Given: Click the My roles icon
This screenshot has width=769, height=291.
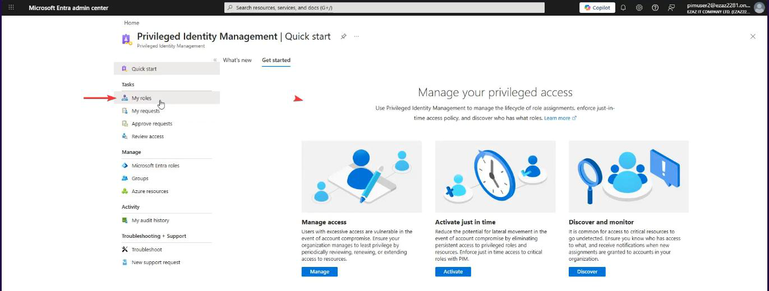Looking at the screenshot, I should [x=125, y=98].
